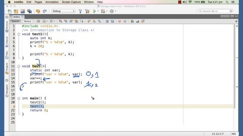This screenshot has height=136, width=243.
Task: Collapse the test() function fold
Action: pos(19,66)
